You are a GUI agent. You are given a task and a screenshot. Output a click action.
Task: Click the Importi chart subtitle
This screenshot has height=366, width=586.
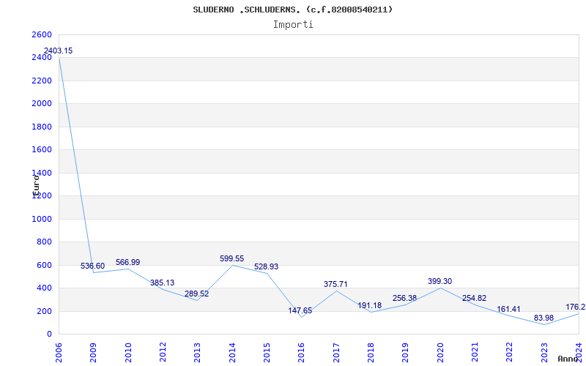click(x=293, y=25)
